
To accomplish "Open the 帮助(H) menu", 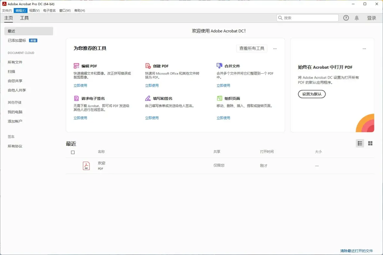I will click(80, 11).
